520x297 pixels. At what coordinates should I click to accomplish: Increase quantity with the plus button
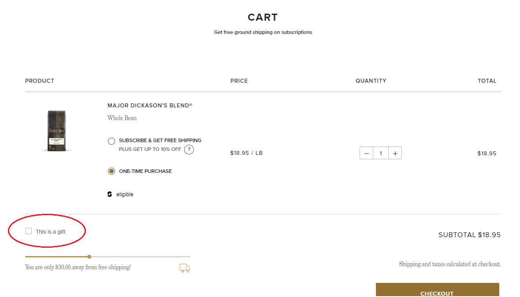[x=395, y=153]
